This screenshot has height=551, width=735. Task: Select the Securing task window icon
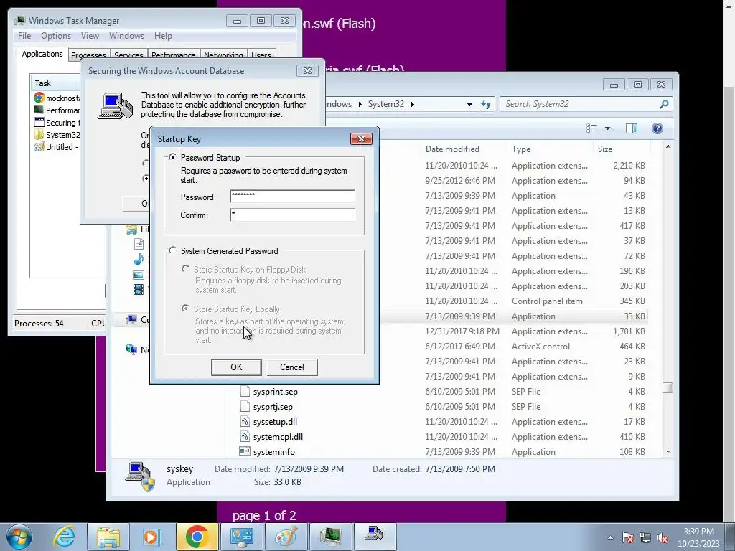pos(39,122)
